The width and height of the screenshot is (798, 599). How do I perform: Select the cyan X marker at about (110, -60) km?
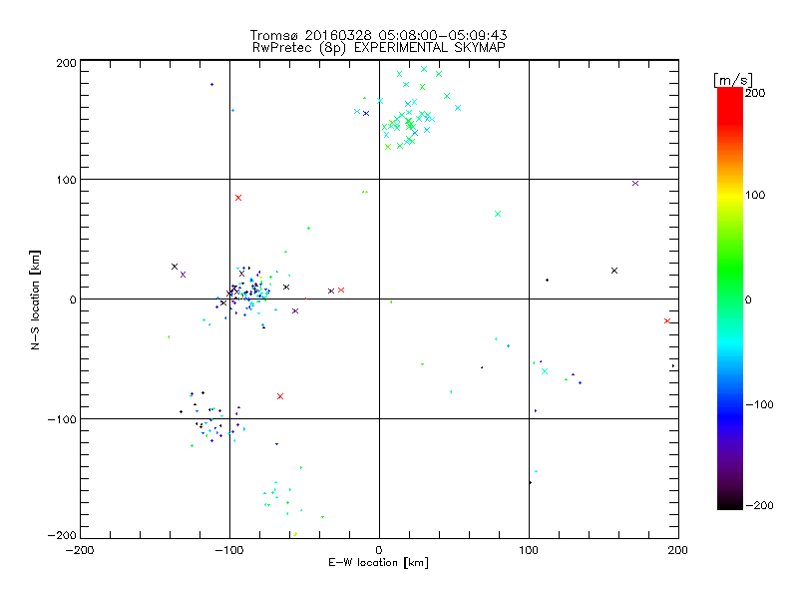(545, 371)
